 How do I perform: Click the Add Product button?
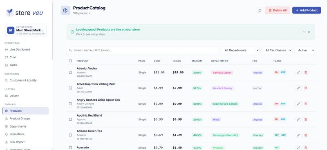(307, 11)
